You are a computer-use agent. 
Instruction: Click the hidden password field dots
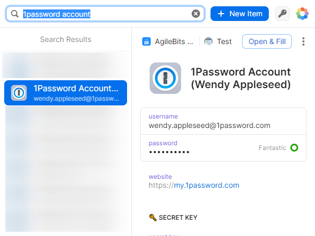coord(169,152)
